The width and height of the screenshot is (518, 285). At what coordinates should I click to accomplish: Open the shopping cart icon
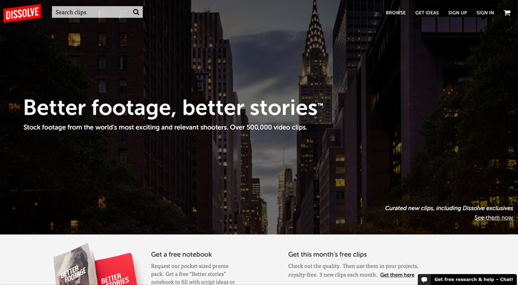[x=507, y=13]
